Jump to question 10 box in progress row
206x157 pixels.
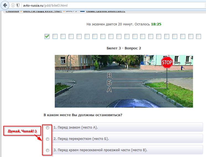119,36
